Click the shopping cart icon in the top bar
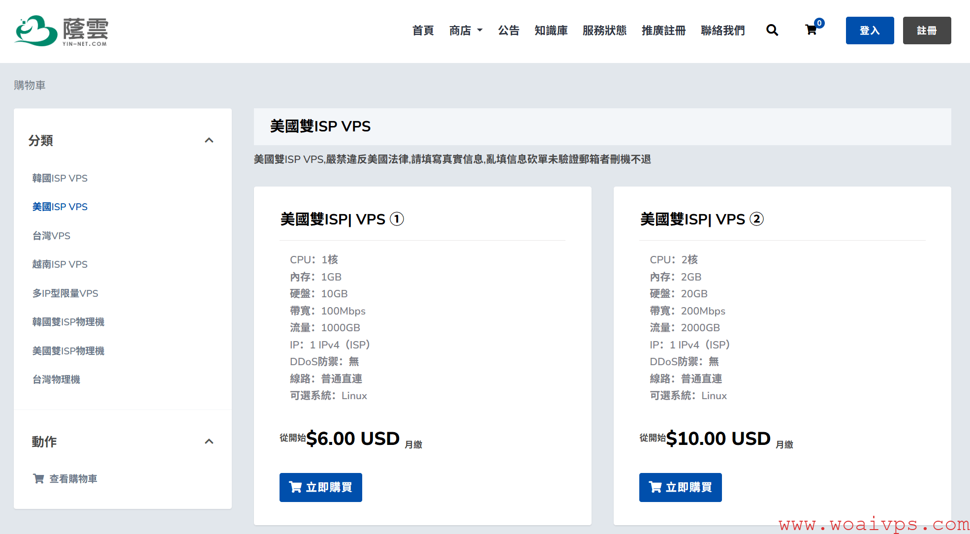The width and height of the screenshot is (970, 534). (810, 30)
